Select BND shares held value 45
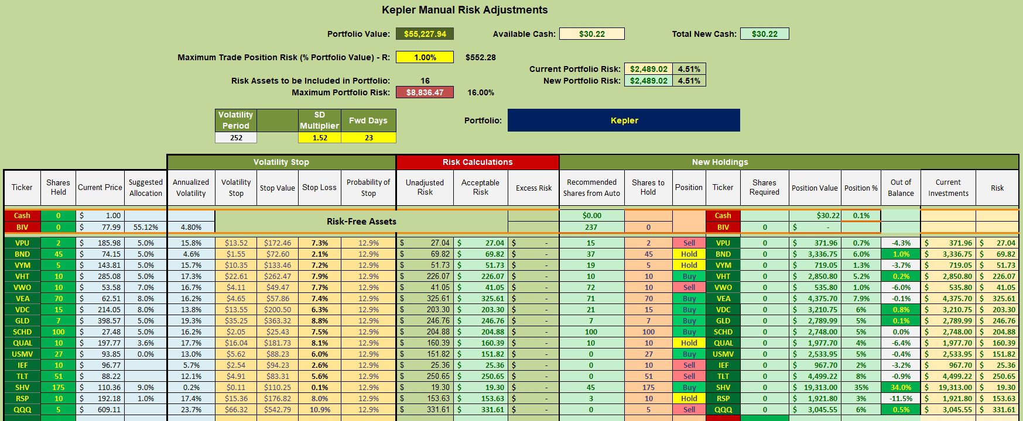This screenshot has height=421, width=1023. click(x=58, y=254)
